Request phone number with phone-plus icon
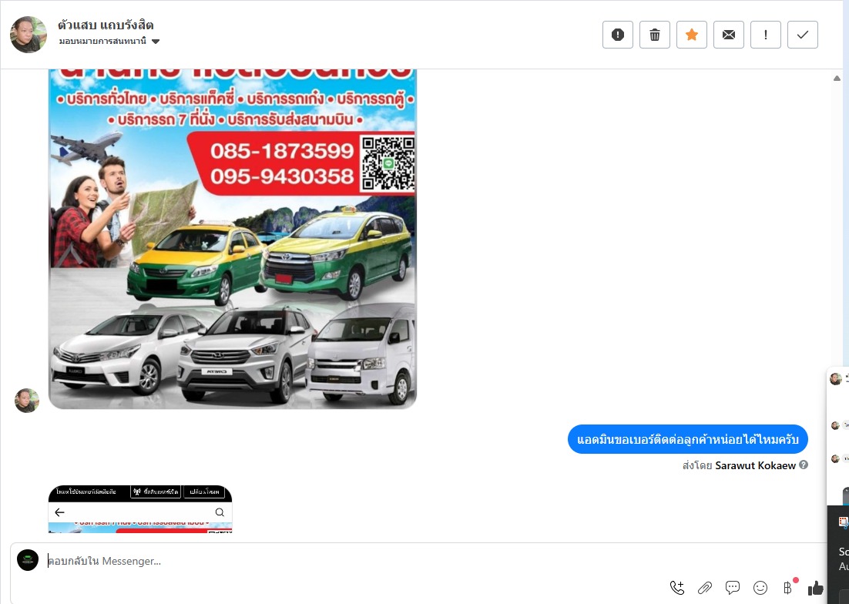This screenshot has width=849, height=604. coord(677,588)
